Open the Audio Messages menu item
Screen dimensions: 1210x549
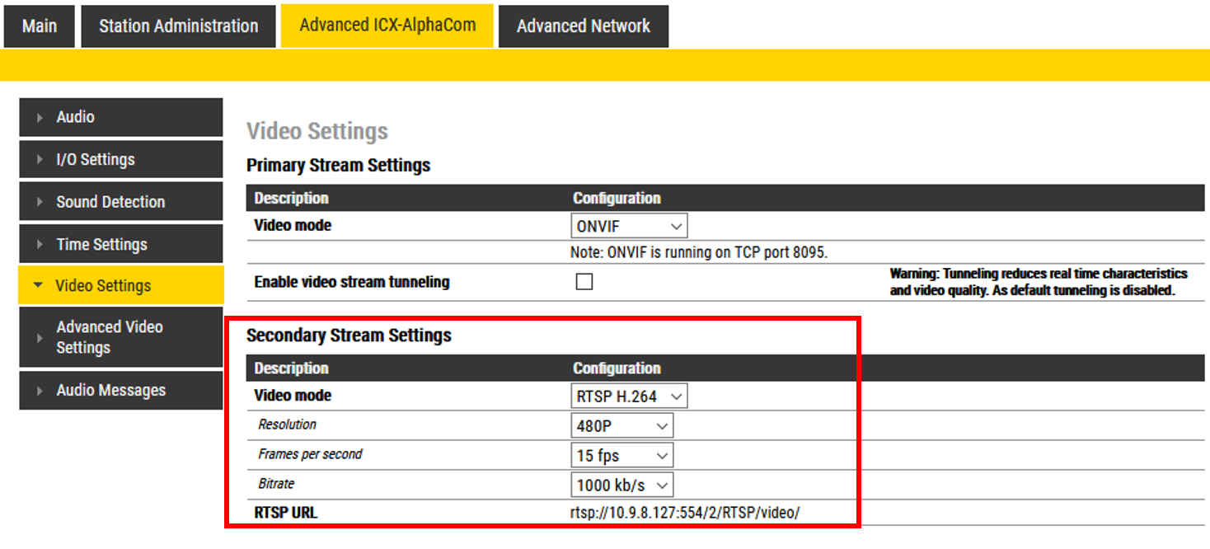(110, 391)
